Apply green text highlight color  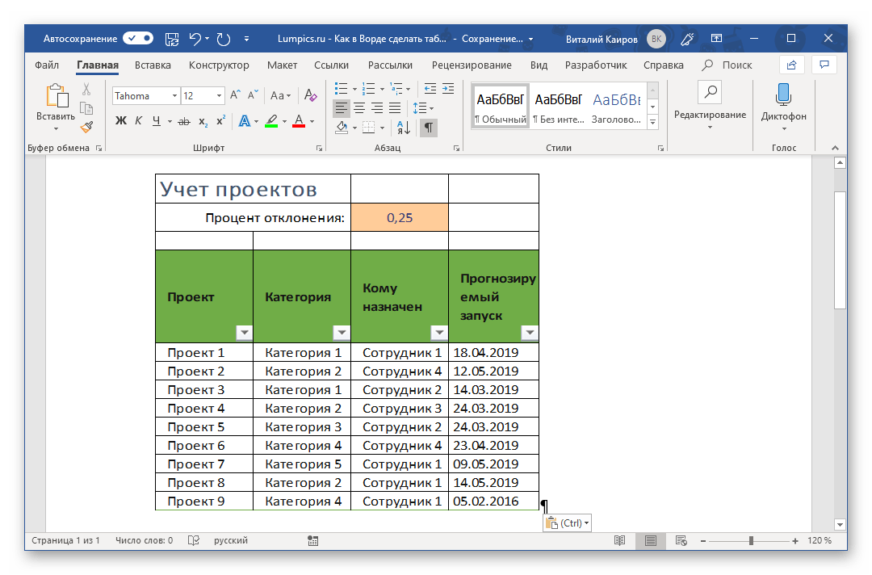click(271, 120)
